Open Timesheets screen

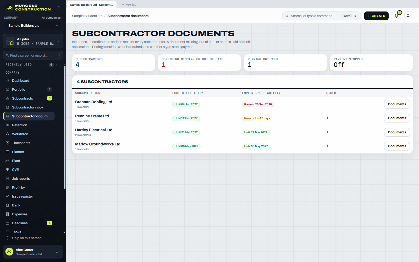[x=29, y=143]
